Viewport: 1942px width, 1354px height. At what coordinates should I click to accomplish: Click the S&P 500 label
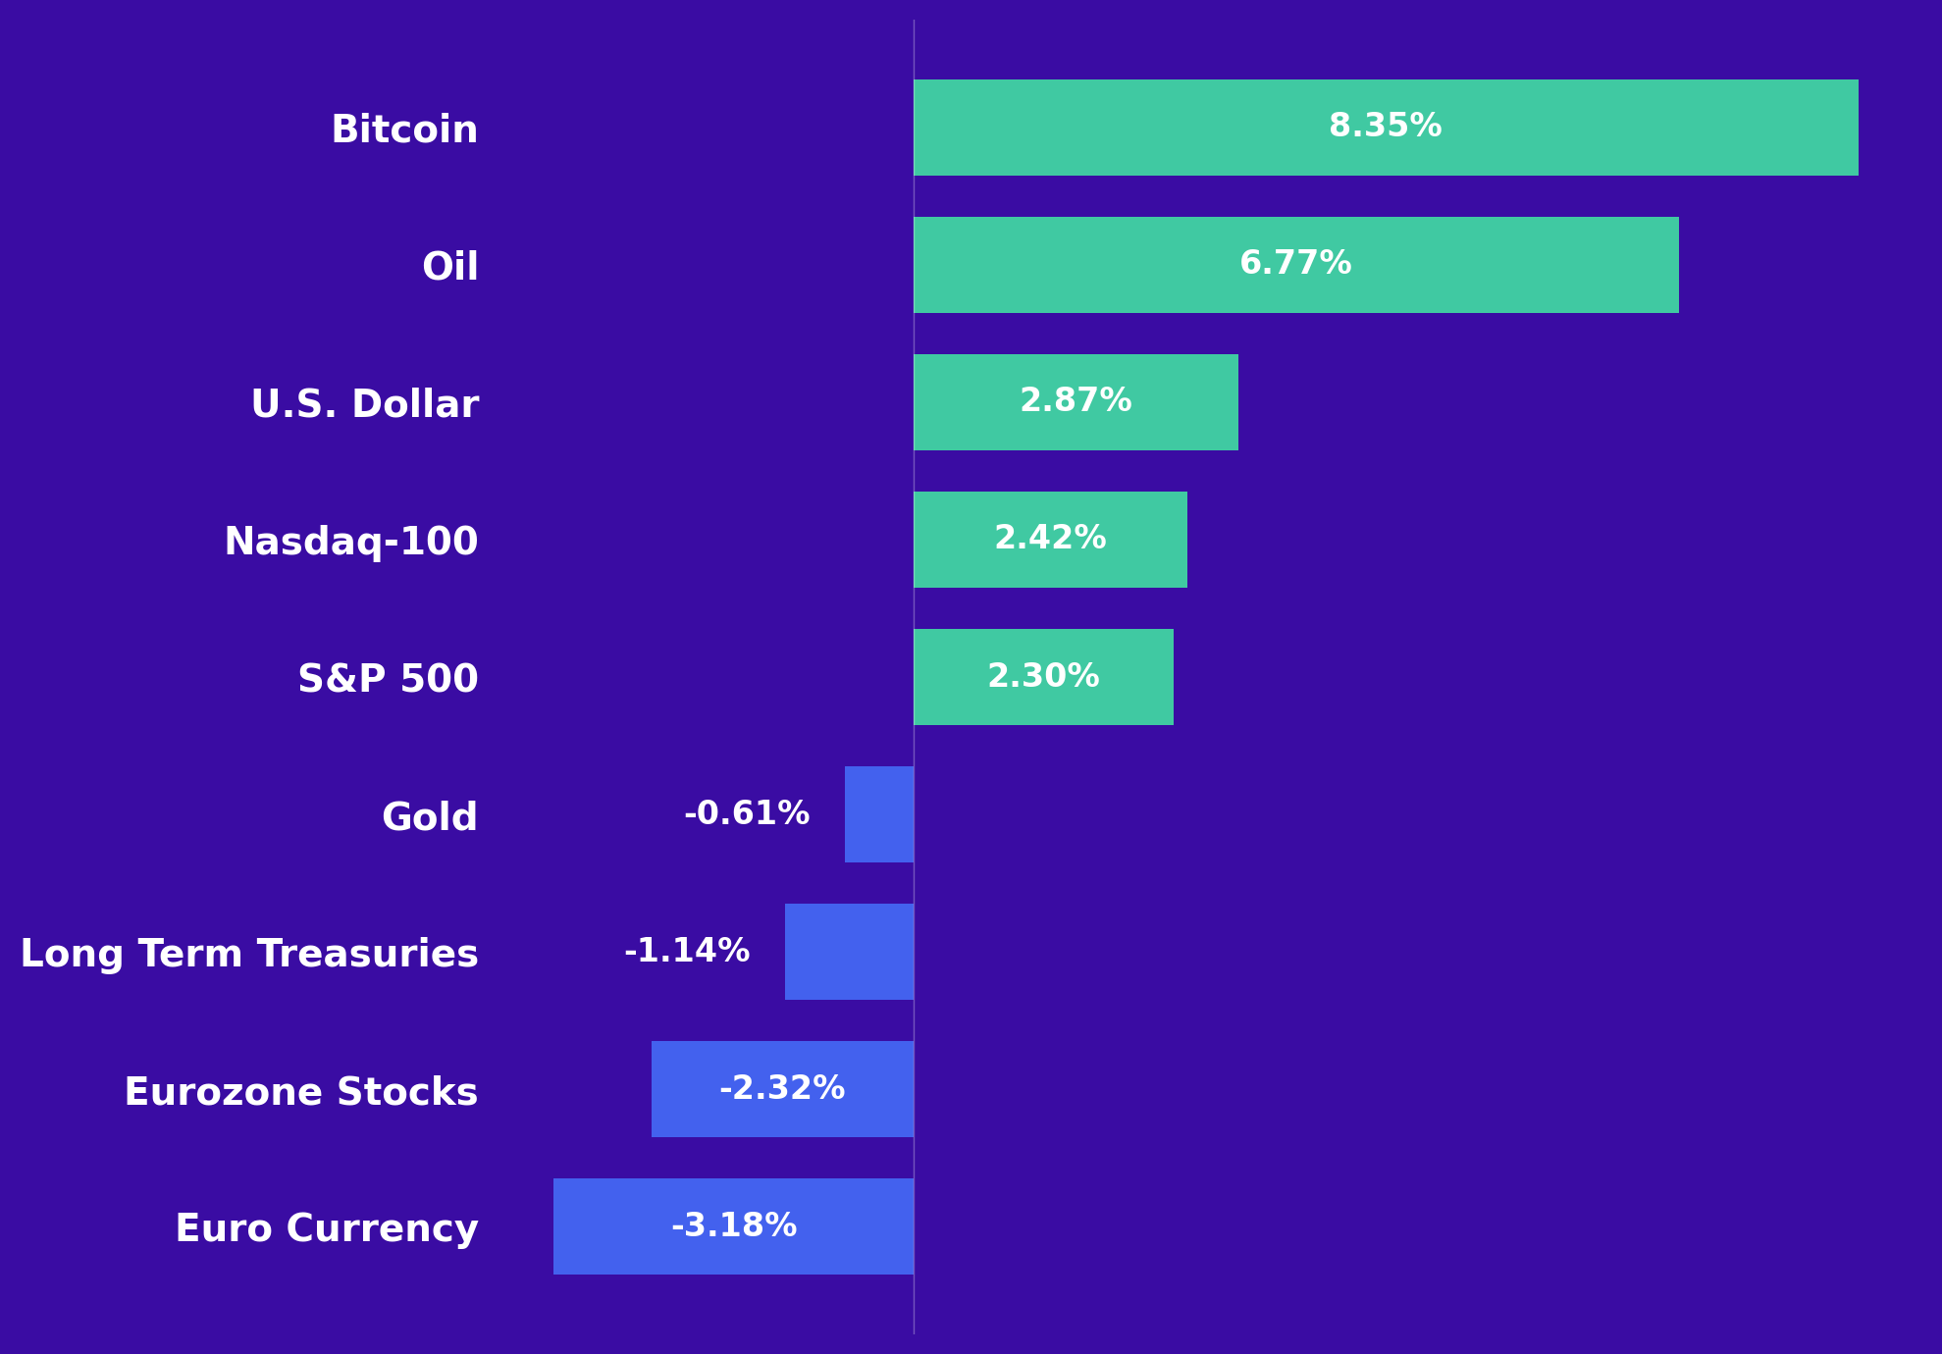(x=388, y=679)
